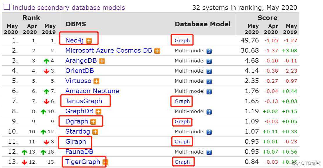Click the info icon in FaunaDB row
This screenshot has width=323, height=168.
pyautogui.click(x=209, y=152)
